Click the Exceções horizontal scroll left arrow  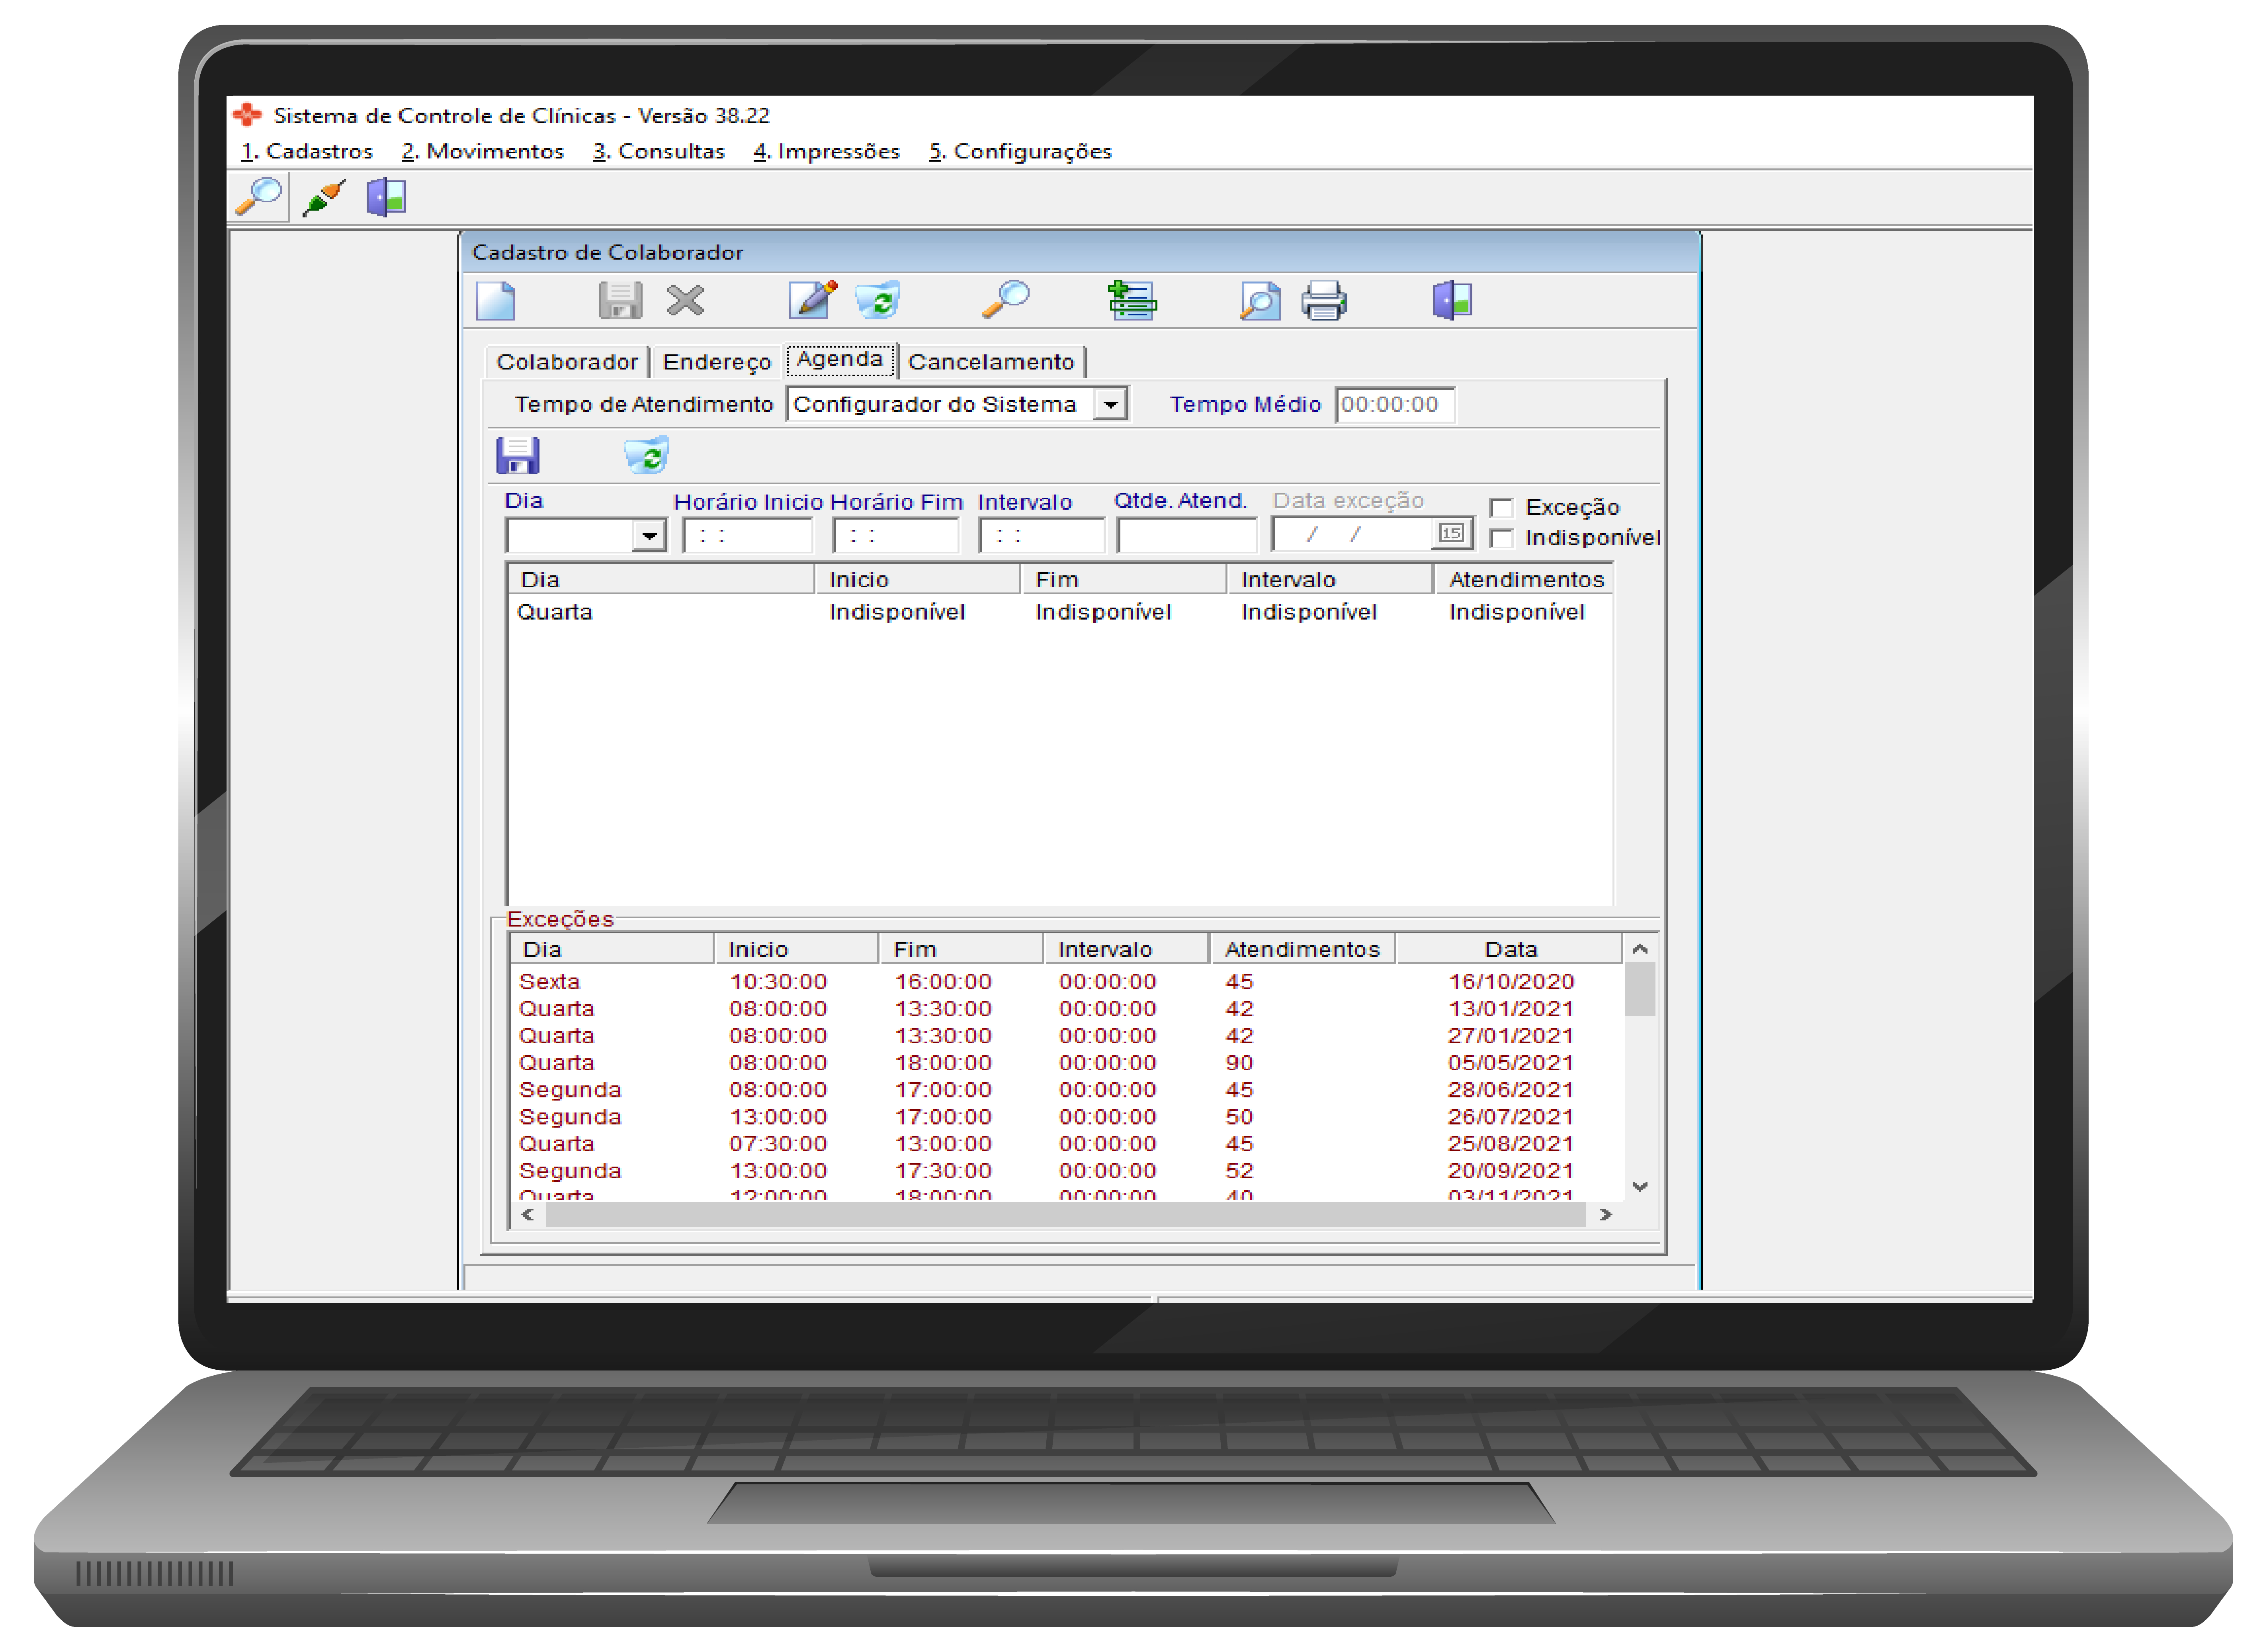[x=527, y=1215]
